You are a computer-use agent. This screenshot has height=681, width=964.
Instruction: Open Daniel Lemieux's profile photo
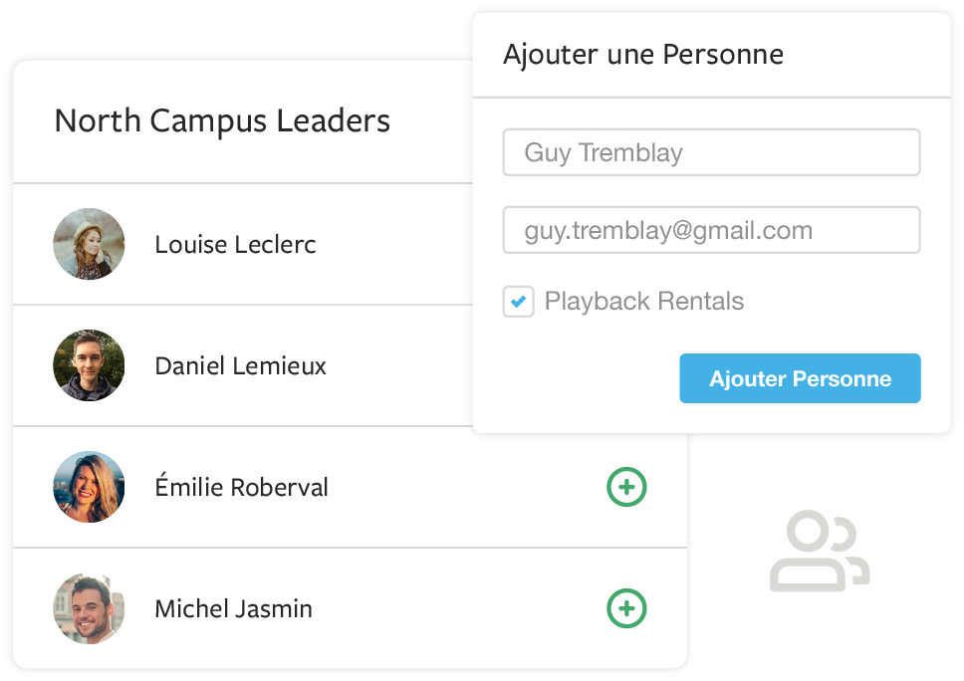coord(89,365)
